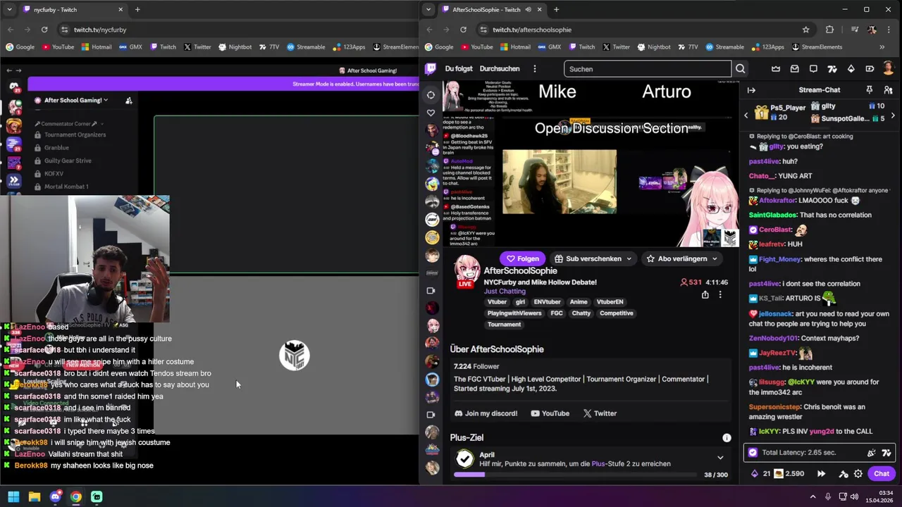Open the Twitch home logo in AfterSchoolSophie window

431,68
